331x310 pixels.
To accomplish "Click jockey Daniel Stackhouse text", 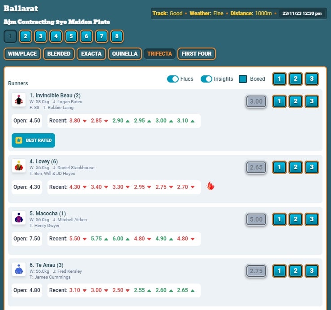I will tap(73, 168).
